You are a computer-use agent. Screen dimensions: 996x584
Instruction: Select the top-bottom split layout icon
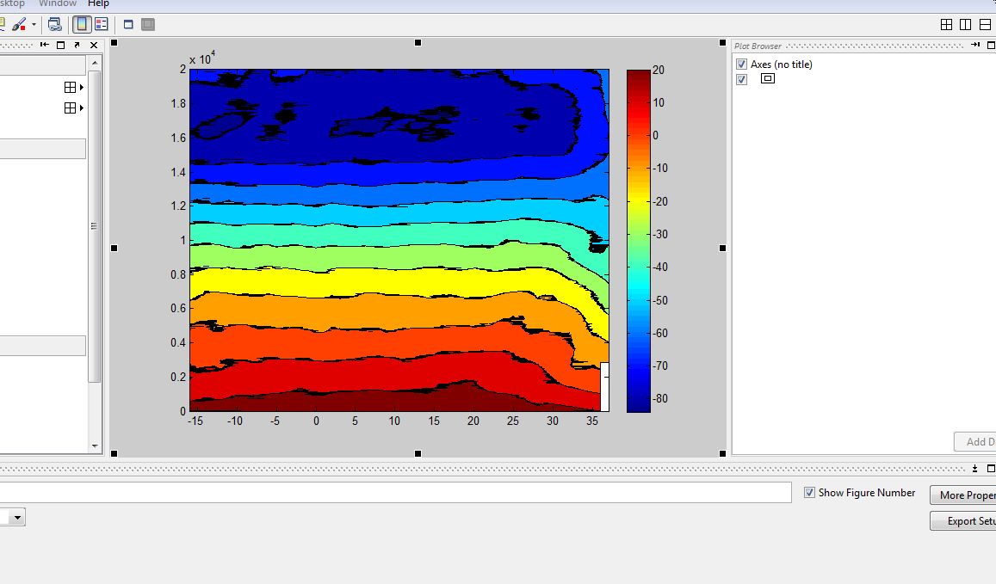point(984,25)
